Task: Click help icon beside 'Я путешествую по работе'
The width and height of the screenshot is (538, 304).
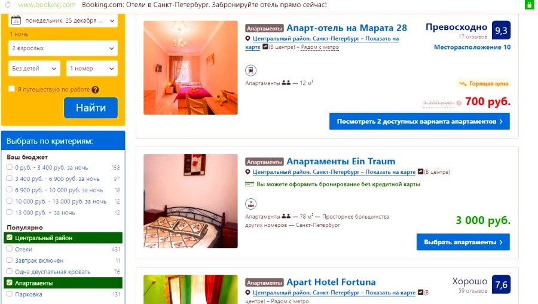Action: [96, 90]
